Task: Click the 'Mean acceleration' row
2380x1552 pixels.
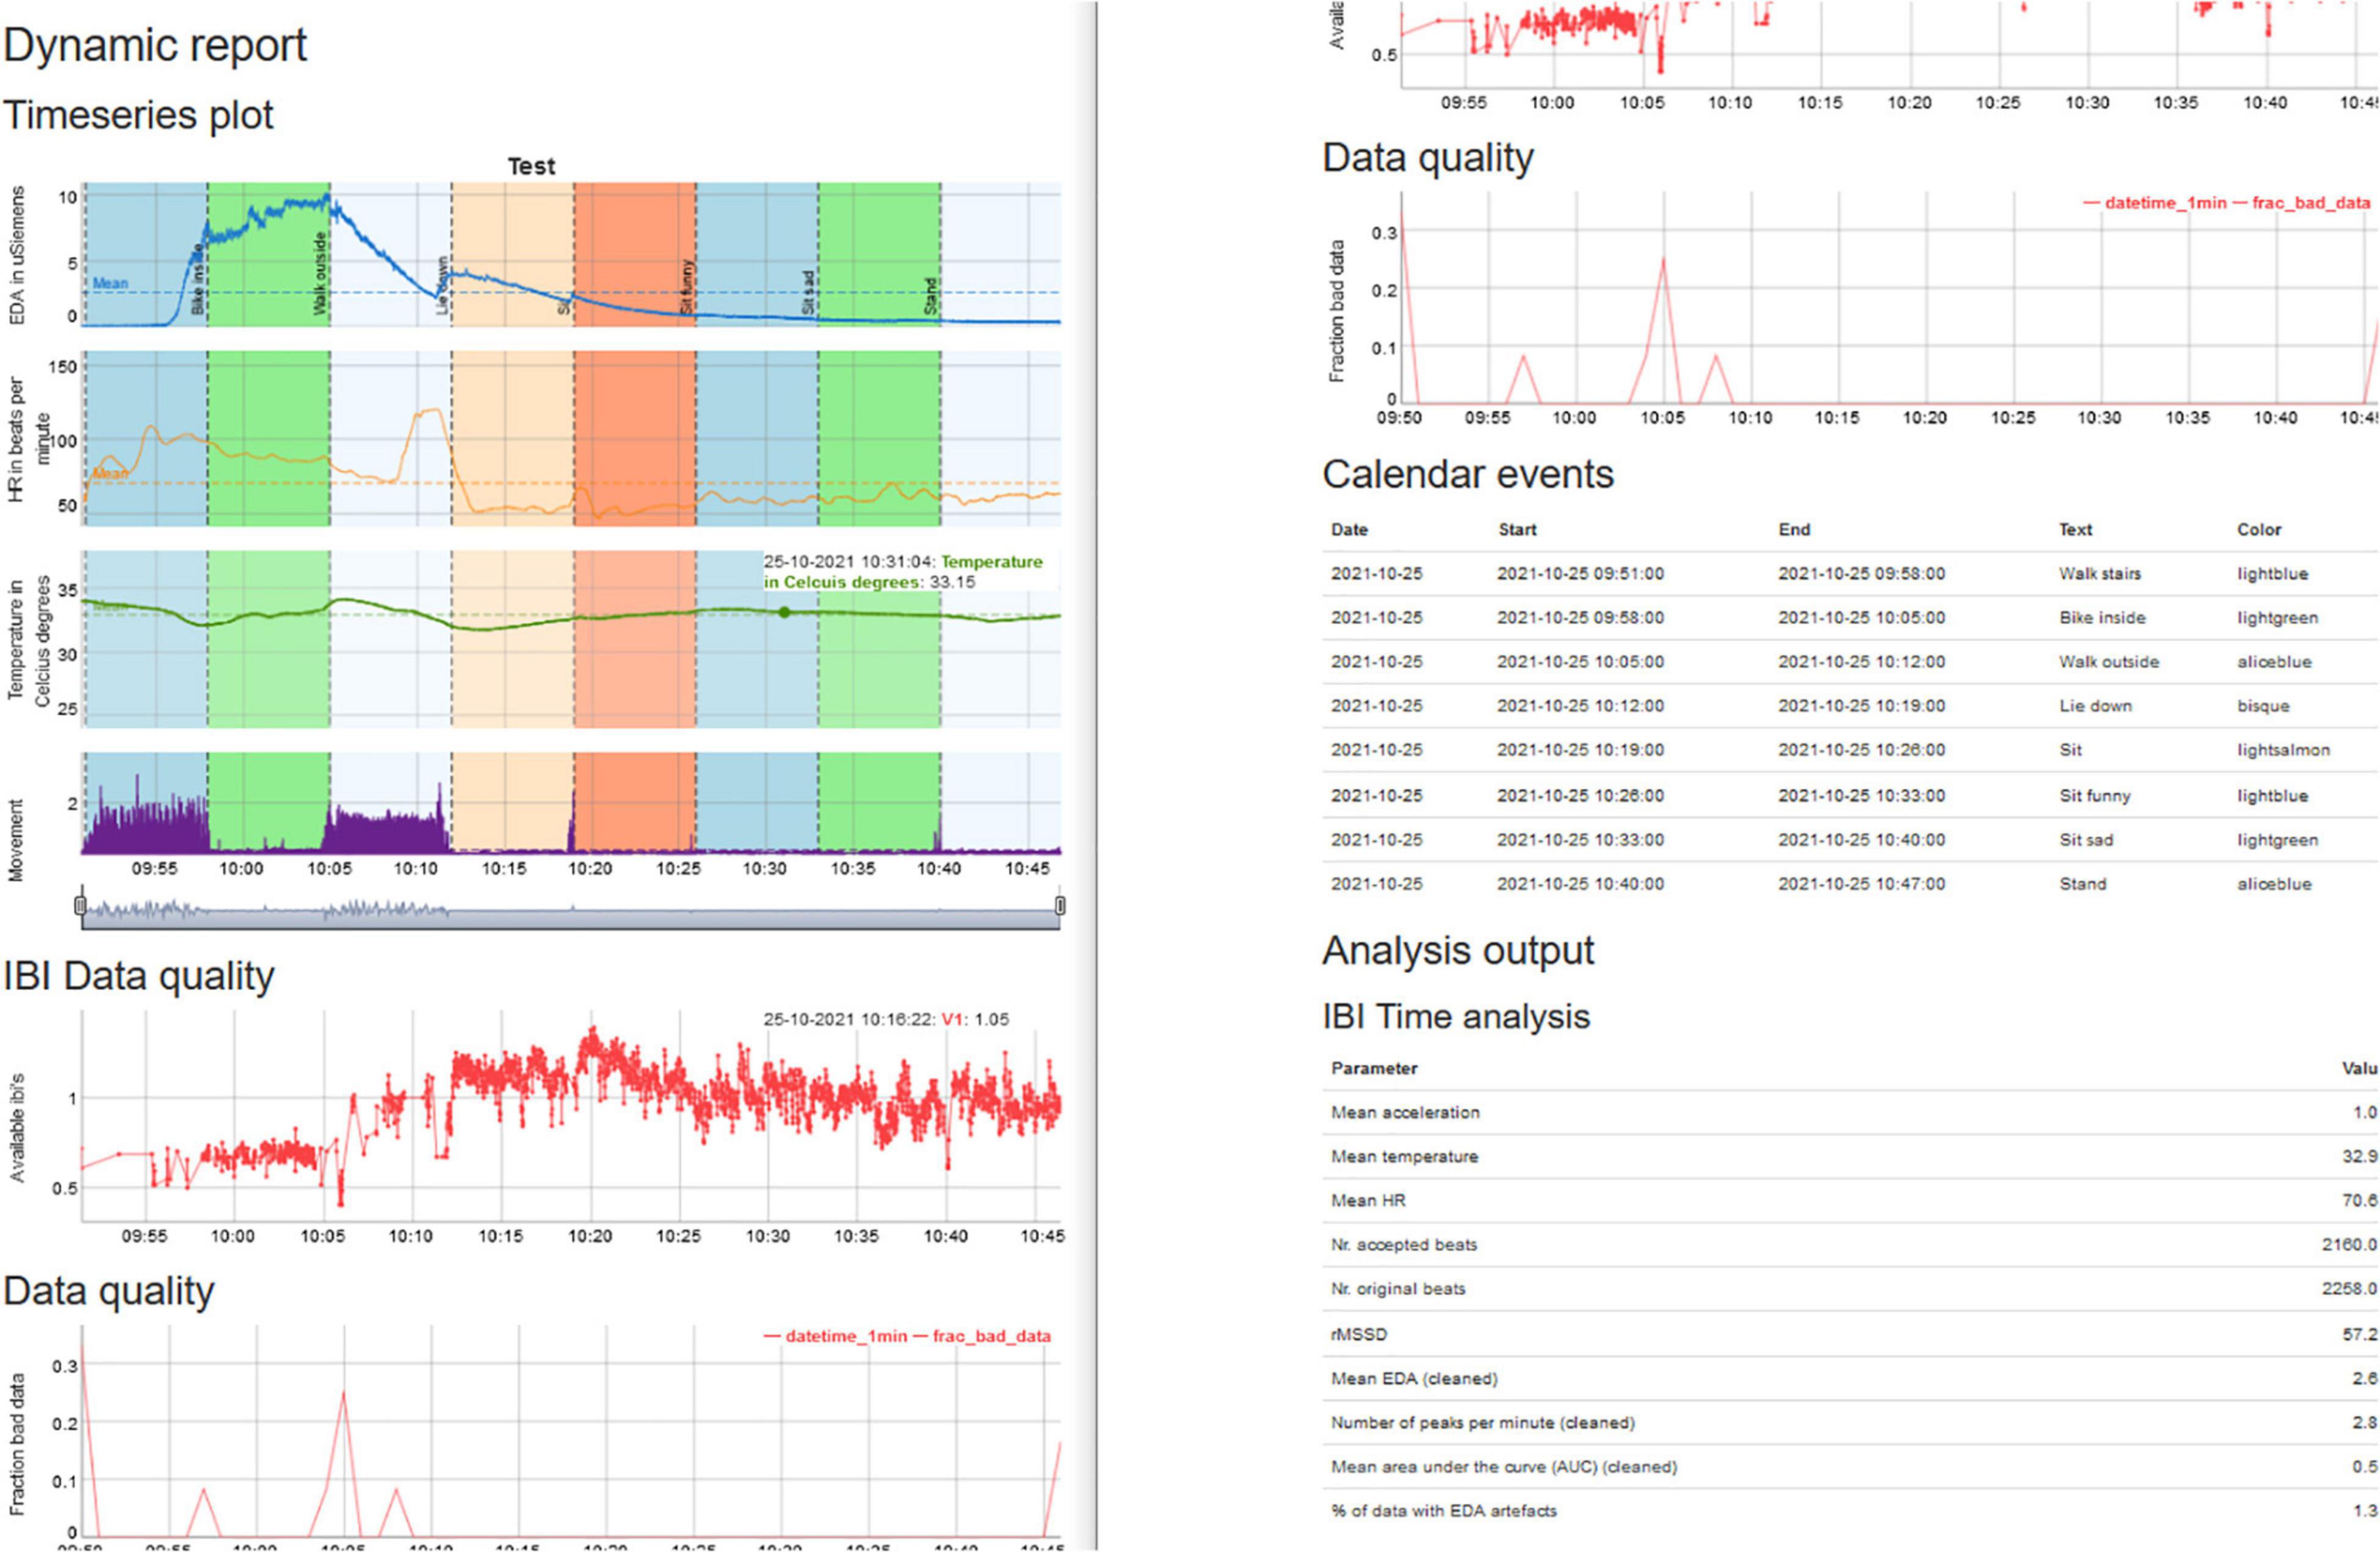Action: (1850, 1112)
